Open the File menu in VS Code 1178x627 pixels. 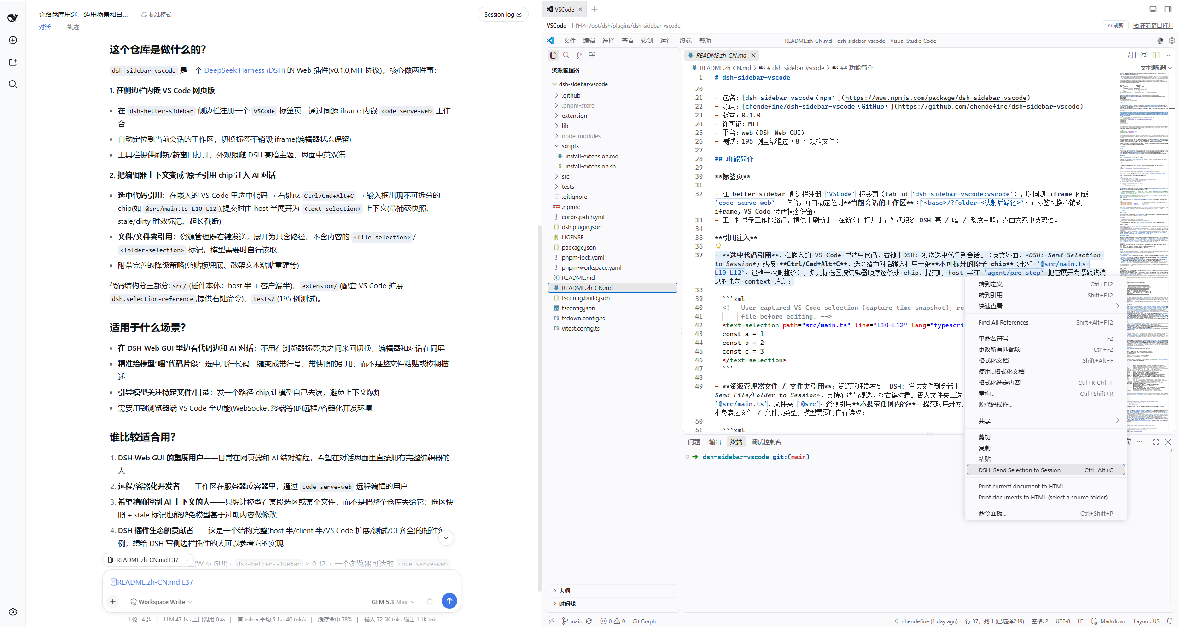(x=569, y=41)
